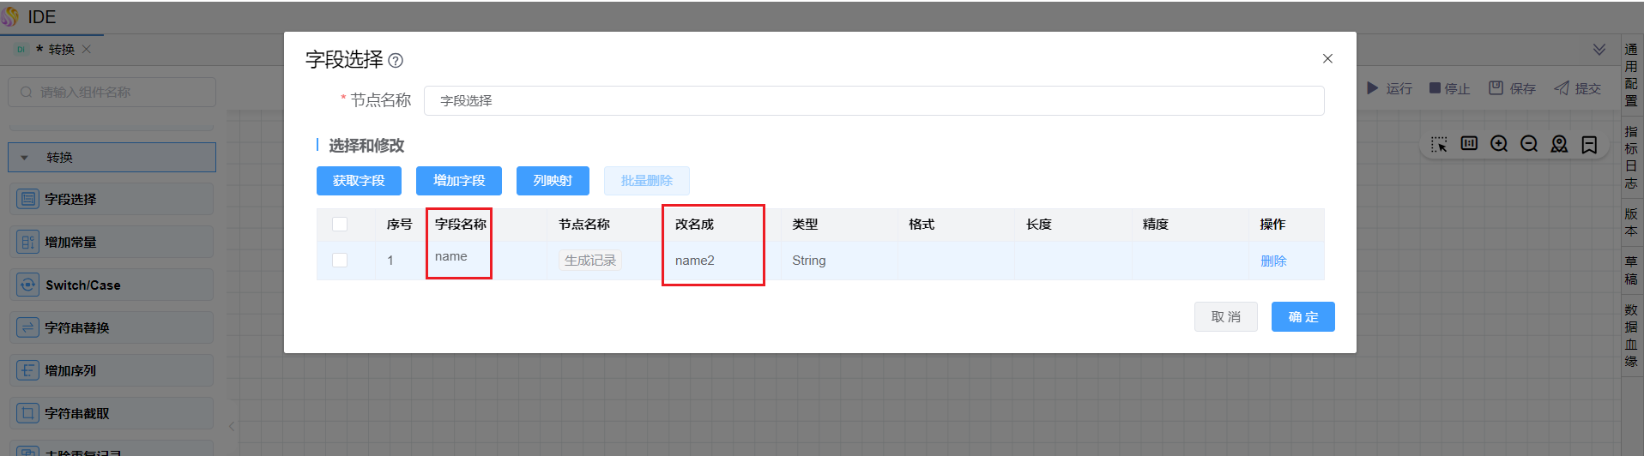Click the bookmark icon on canvas toolbar
1644x456 pixels.
[x=1589, y=145]
